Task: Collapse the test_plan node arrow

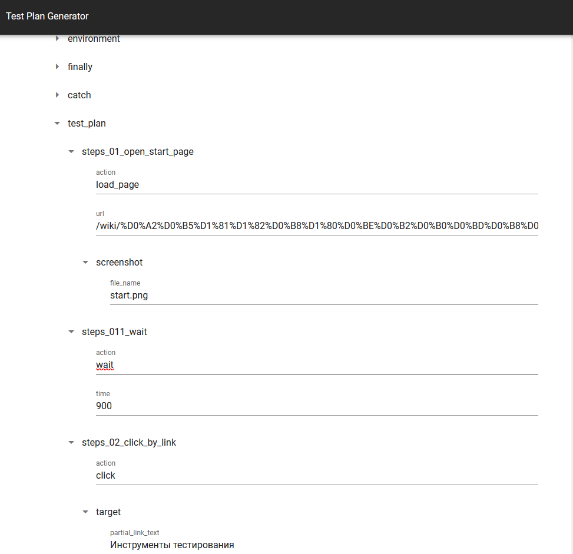Action: click(57, 124)
